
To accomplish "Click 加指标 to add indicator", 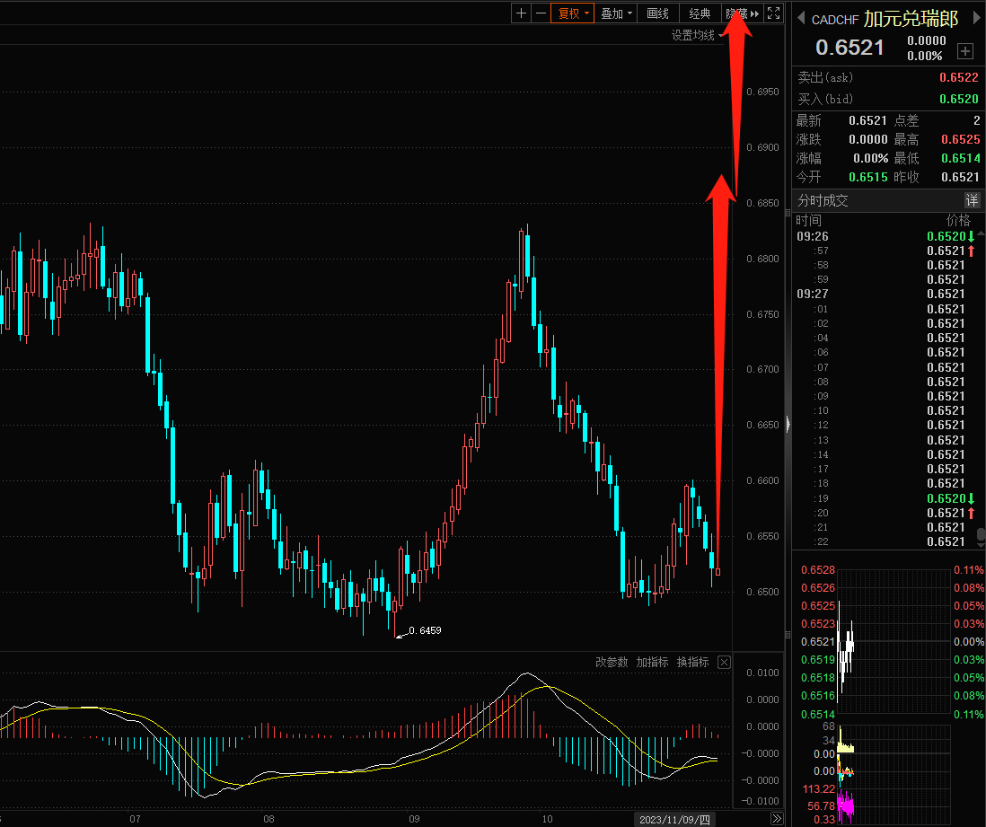I will 652,663.
